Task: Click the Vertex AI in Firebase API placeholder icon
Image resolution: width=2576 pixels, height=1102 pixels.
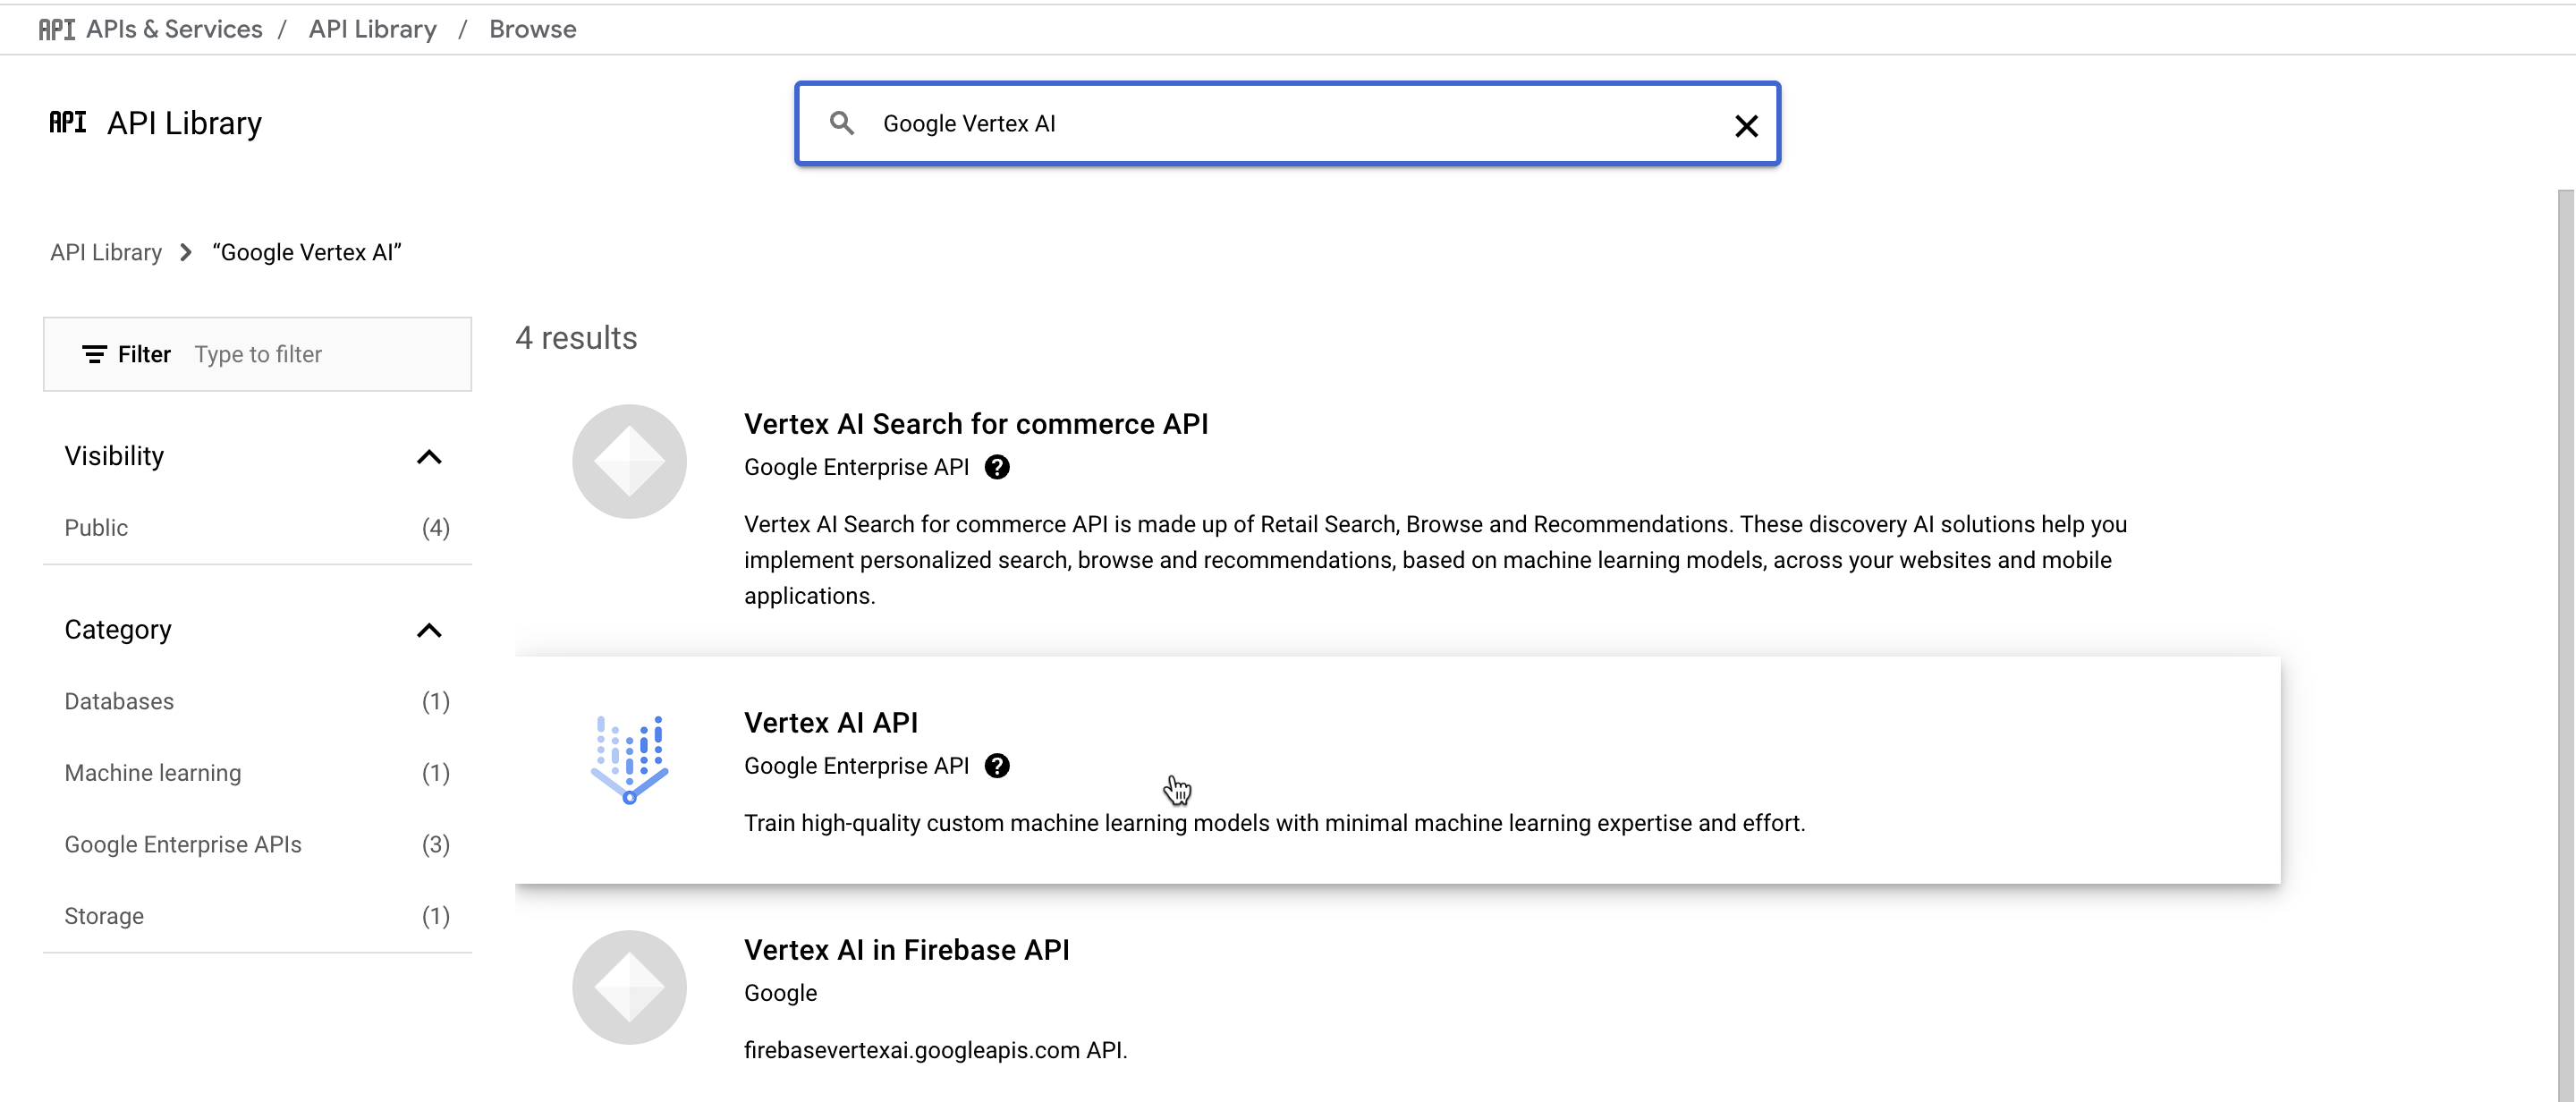Action: pos(629,987)
